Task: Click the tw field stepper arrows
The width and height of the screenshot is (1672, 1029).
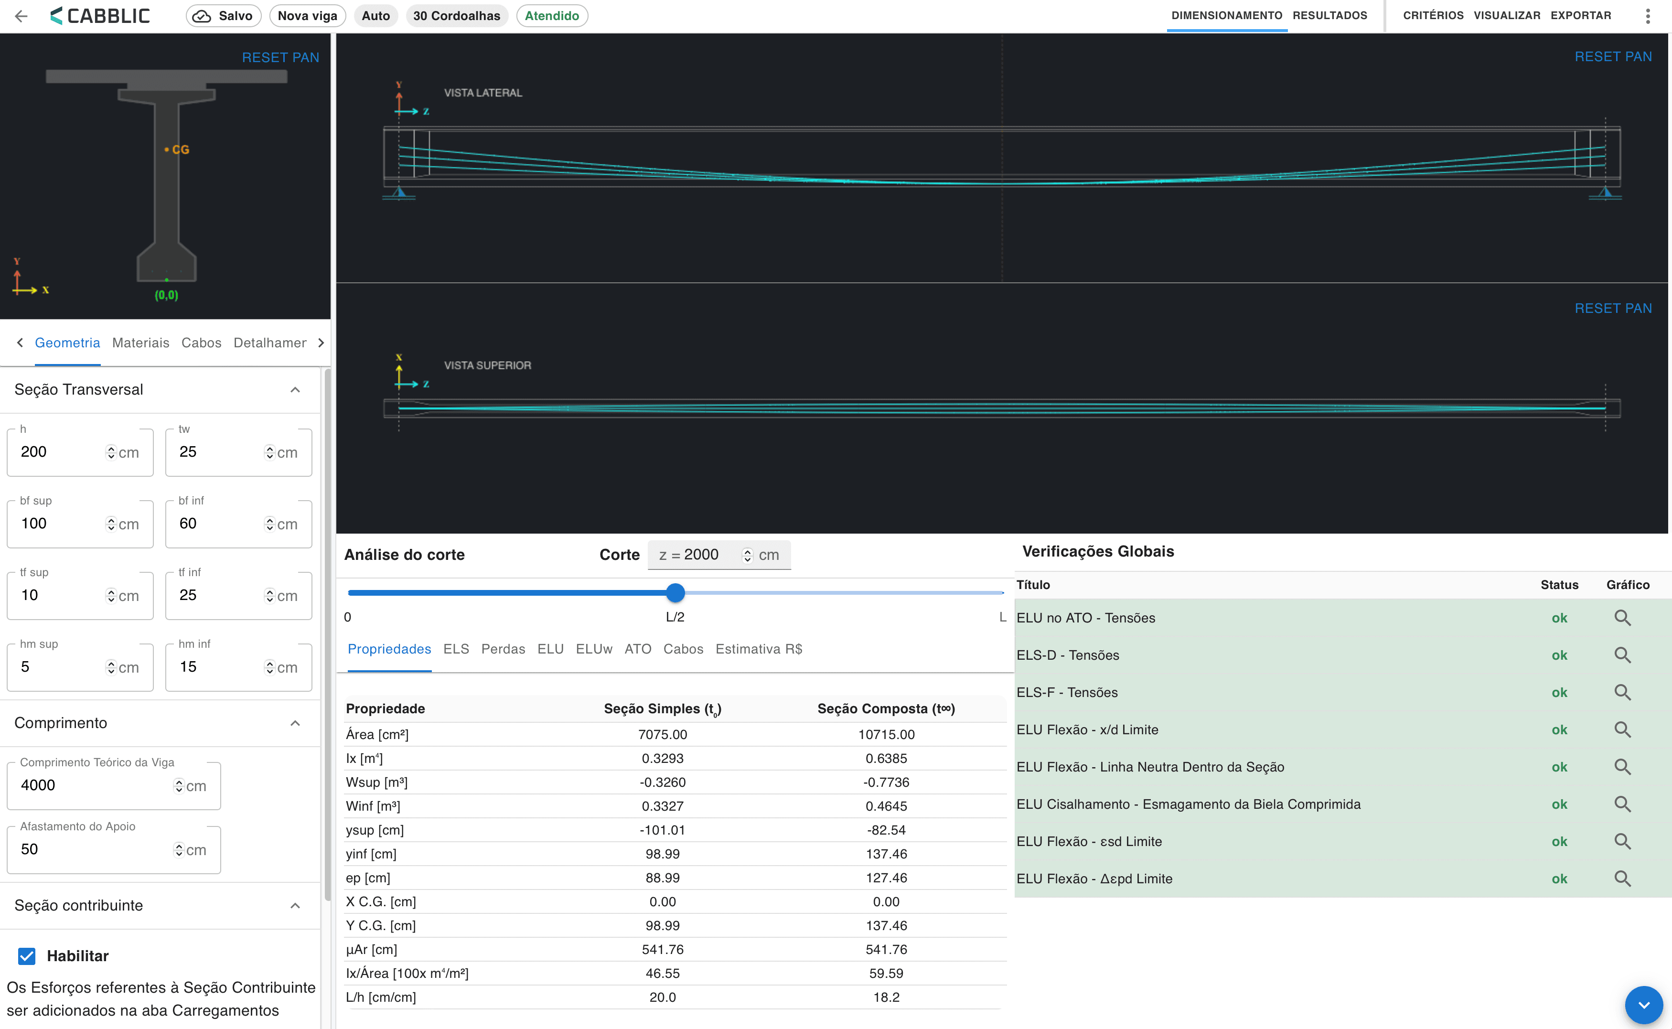Action: click(269, 452)
